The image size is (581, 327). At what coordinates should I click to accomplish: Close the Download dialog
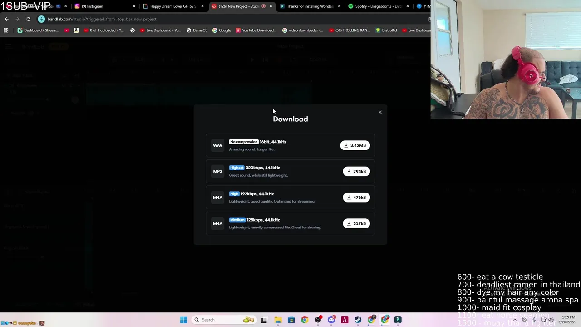pyautogui.click(x=380, y=112)
